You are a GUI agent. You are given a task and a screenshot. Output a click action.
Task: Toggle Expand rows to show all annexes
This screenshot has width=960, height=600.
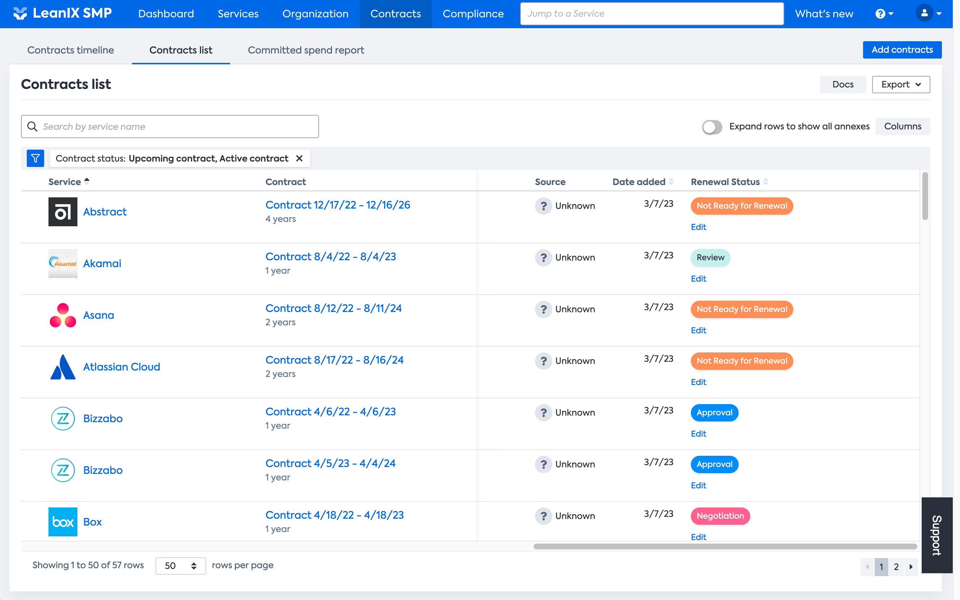pyautogui.click(x=711, y=127)
